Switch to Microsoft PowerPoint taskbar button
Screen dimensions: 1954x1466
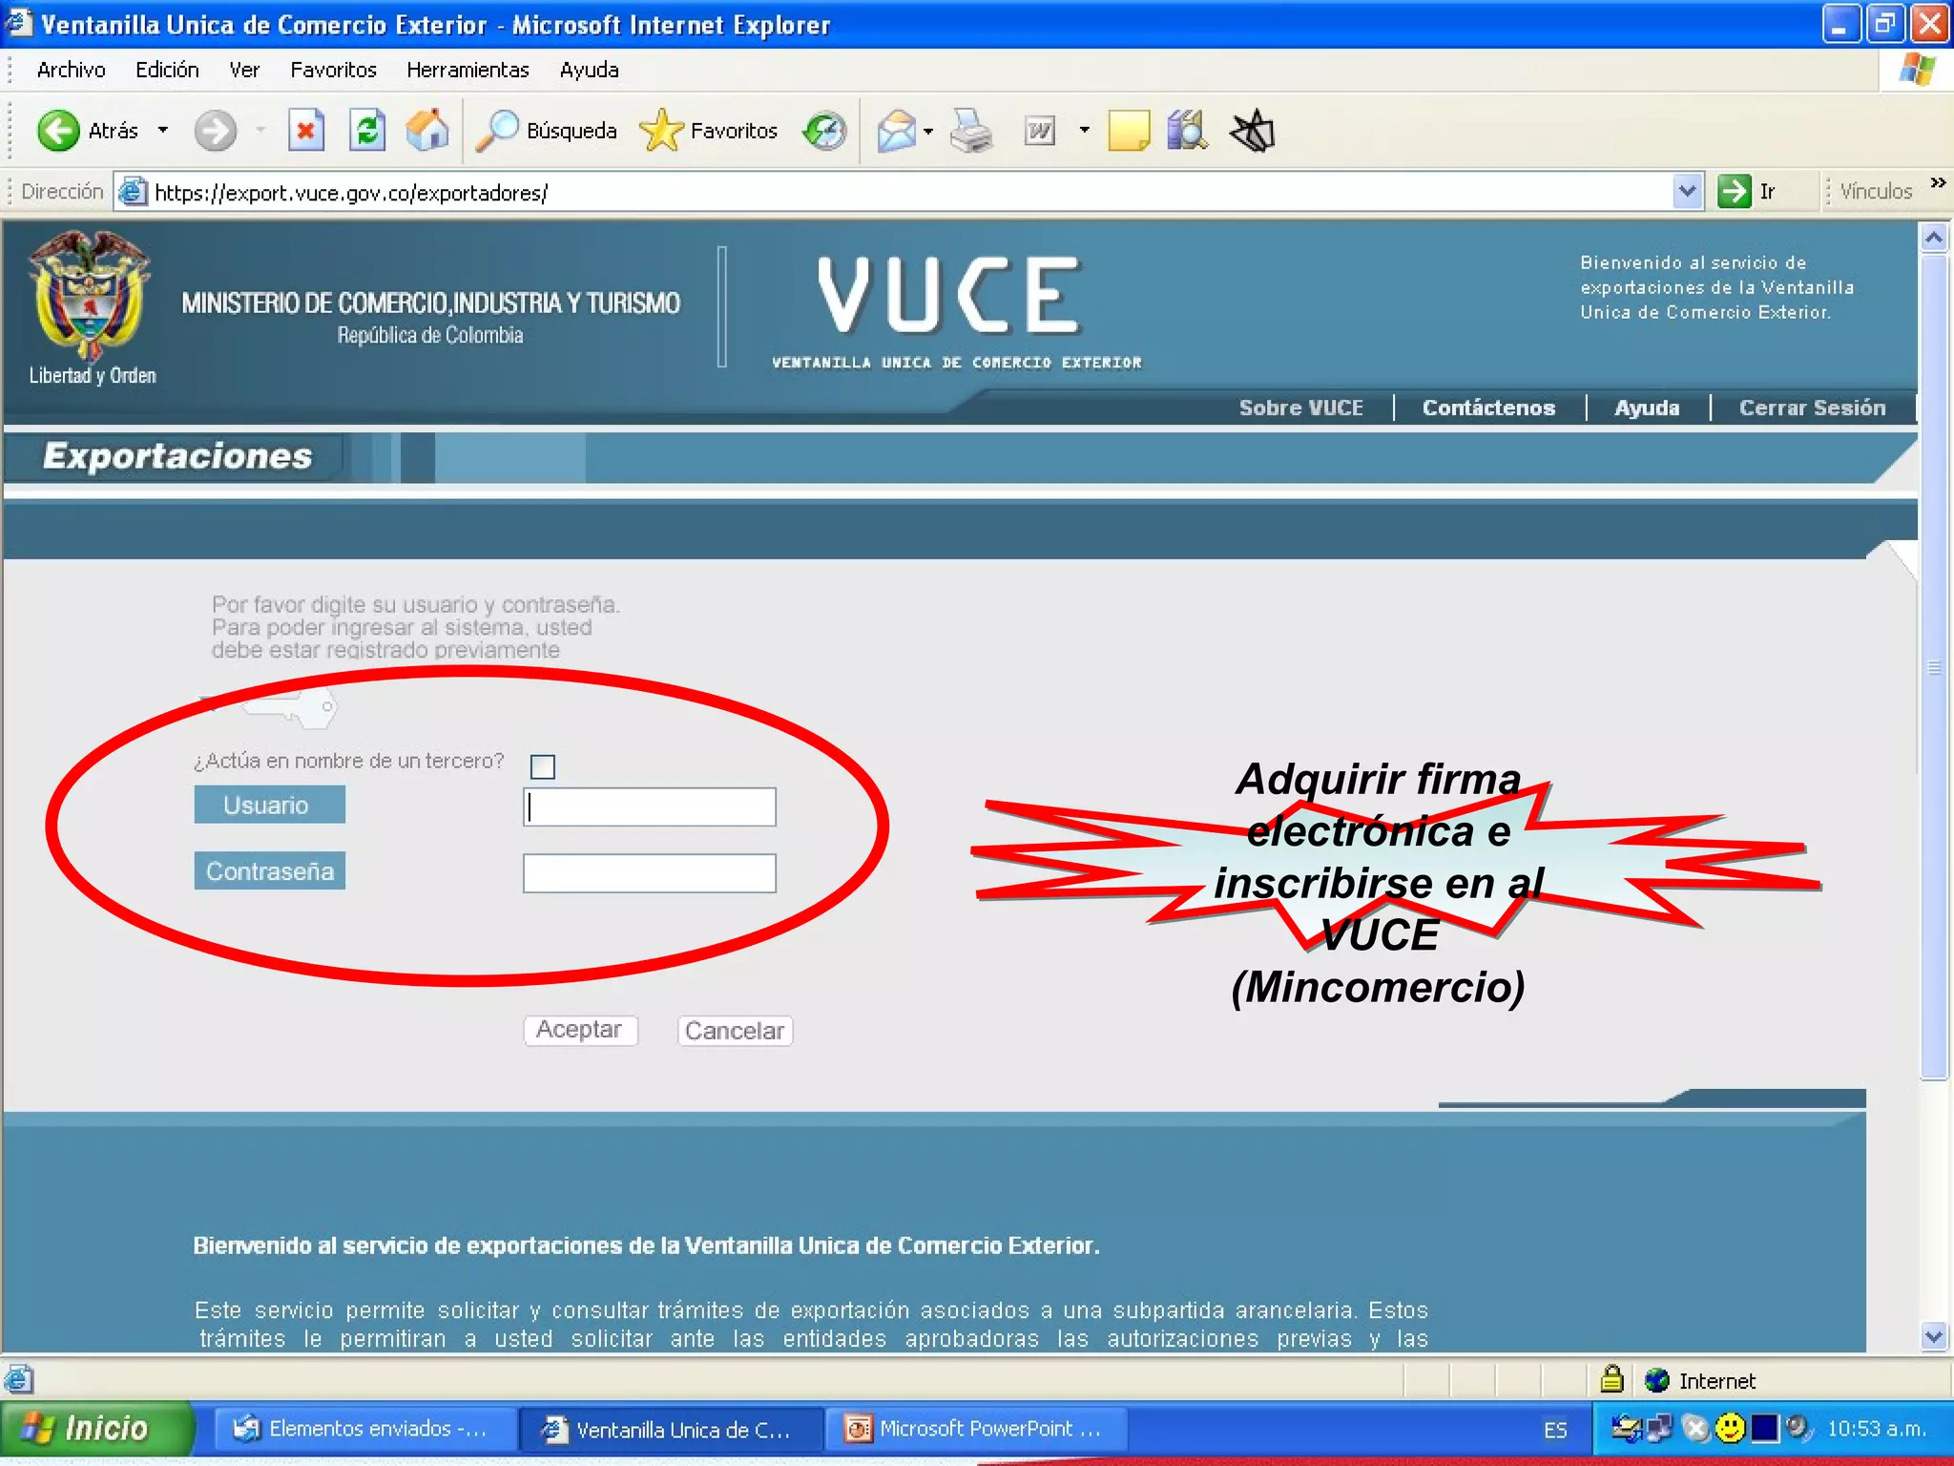973,1429
